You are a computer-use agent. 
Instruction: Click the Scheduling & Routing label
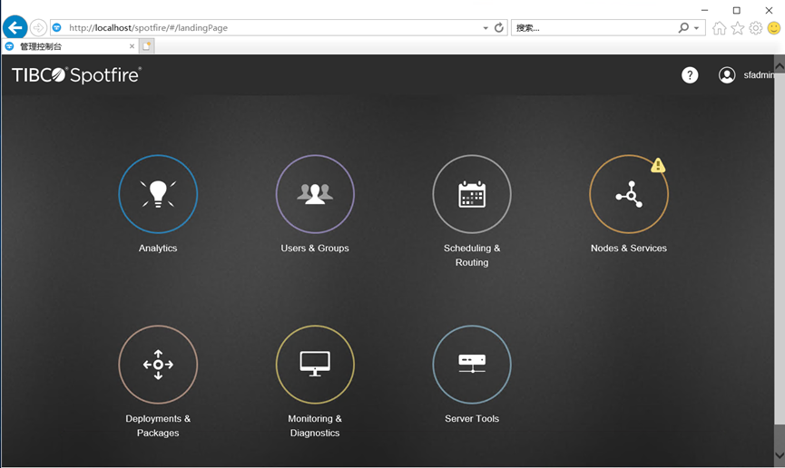472,255
